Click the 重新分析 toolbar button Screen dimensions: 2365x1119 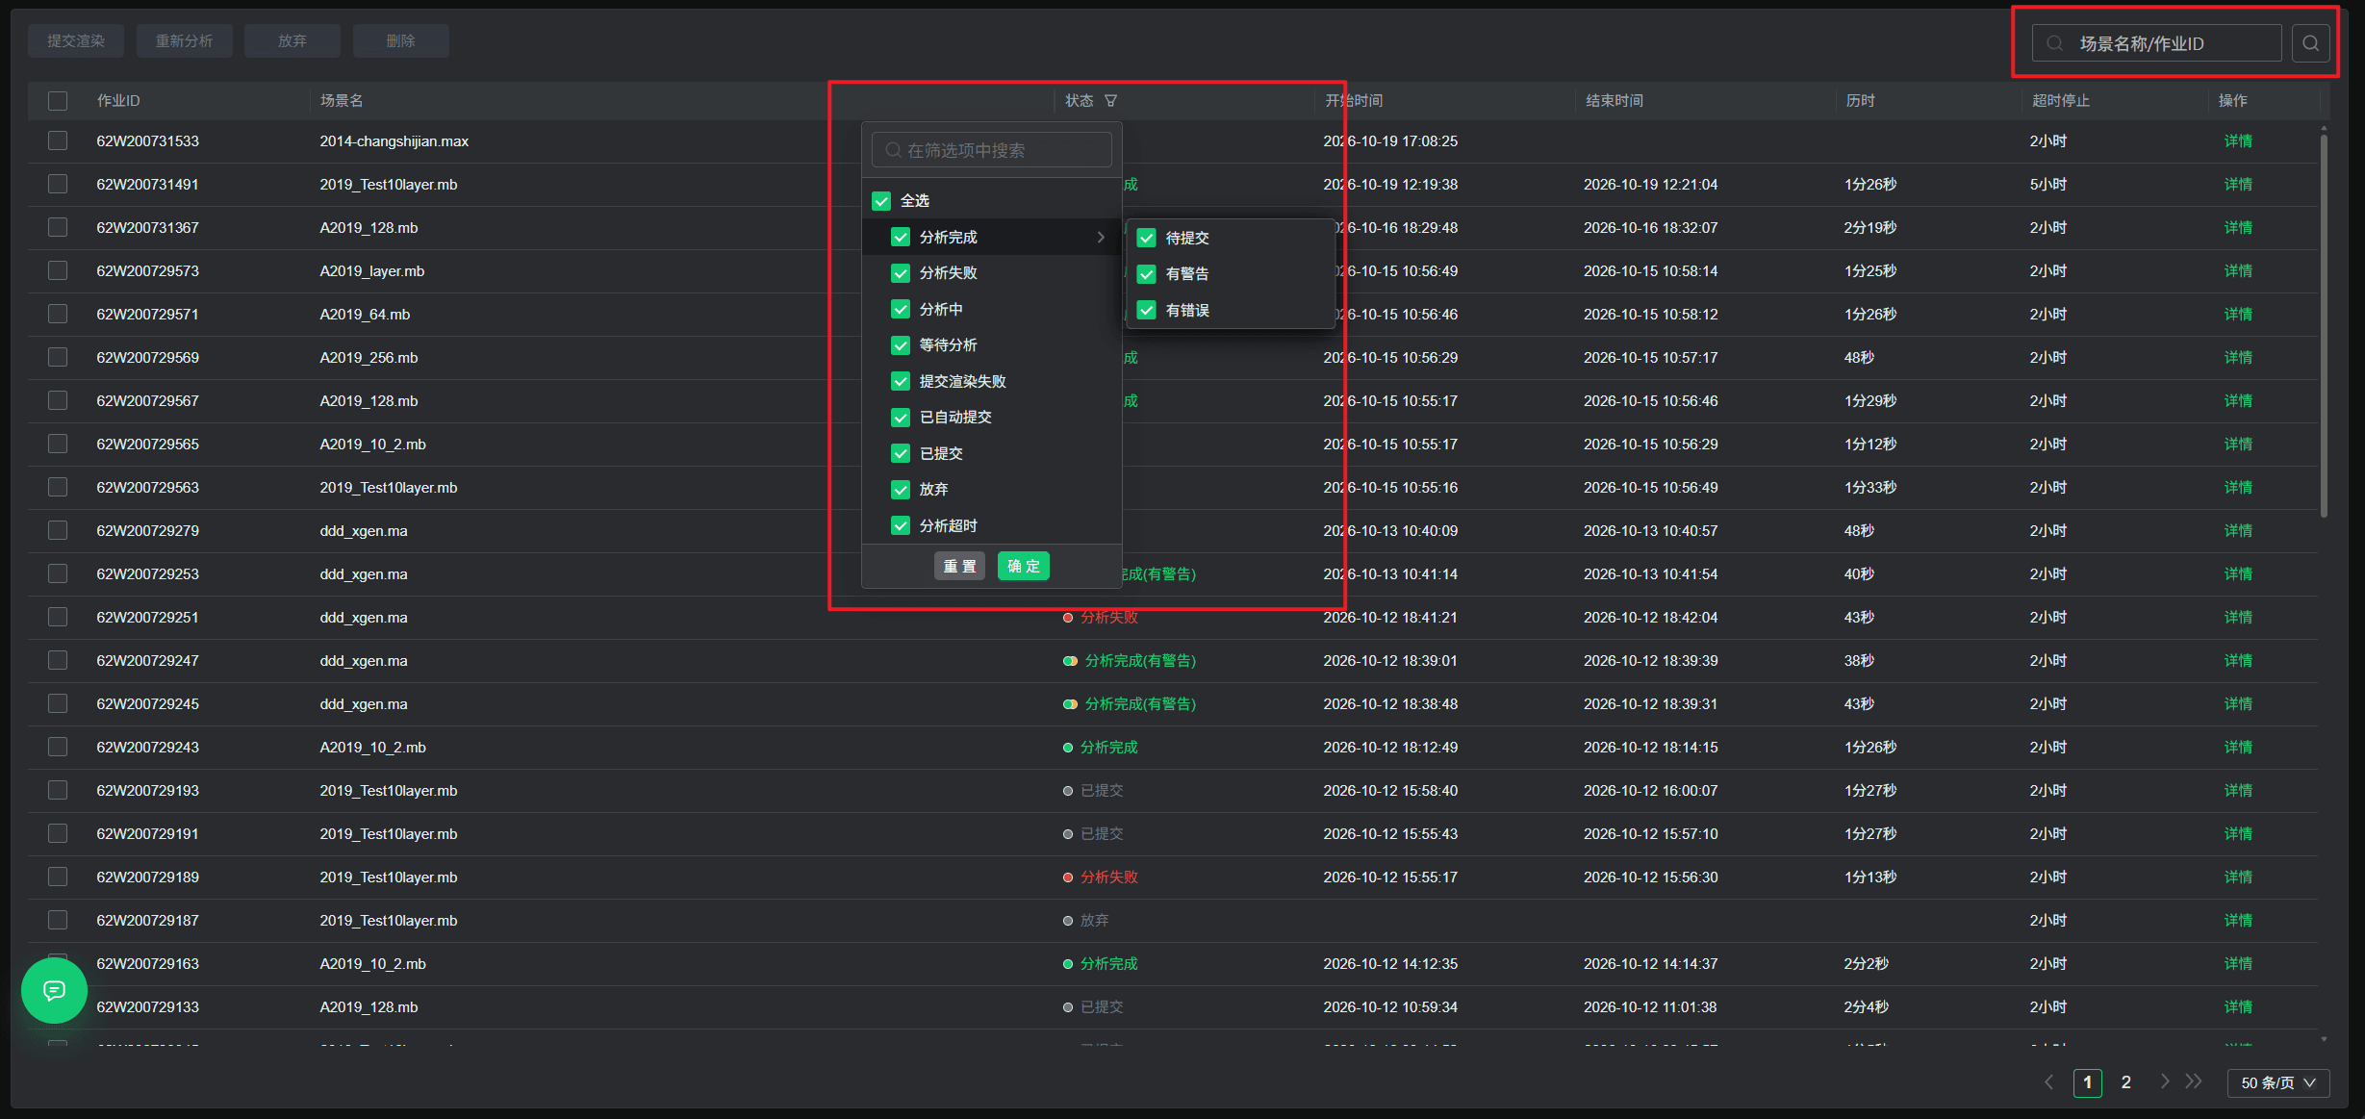[x=184, y=40]
